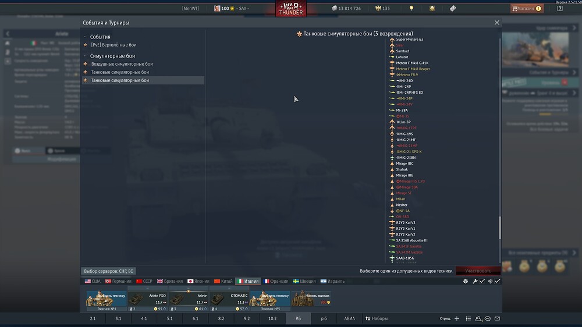Select the 5.1 preset tab
Screen dimensions: 582x327
169,318
